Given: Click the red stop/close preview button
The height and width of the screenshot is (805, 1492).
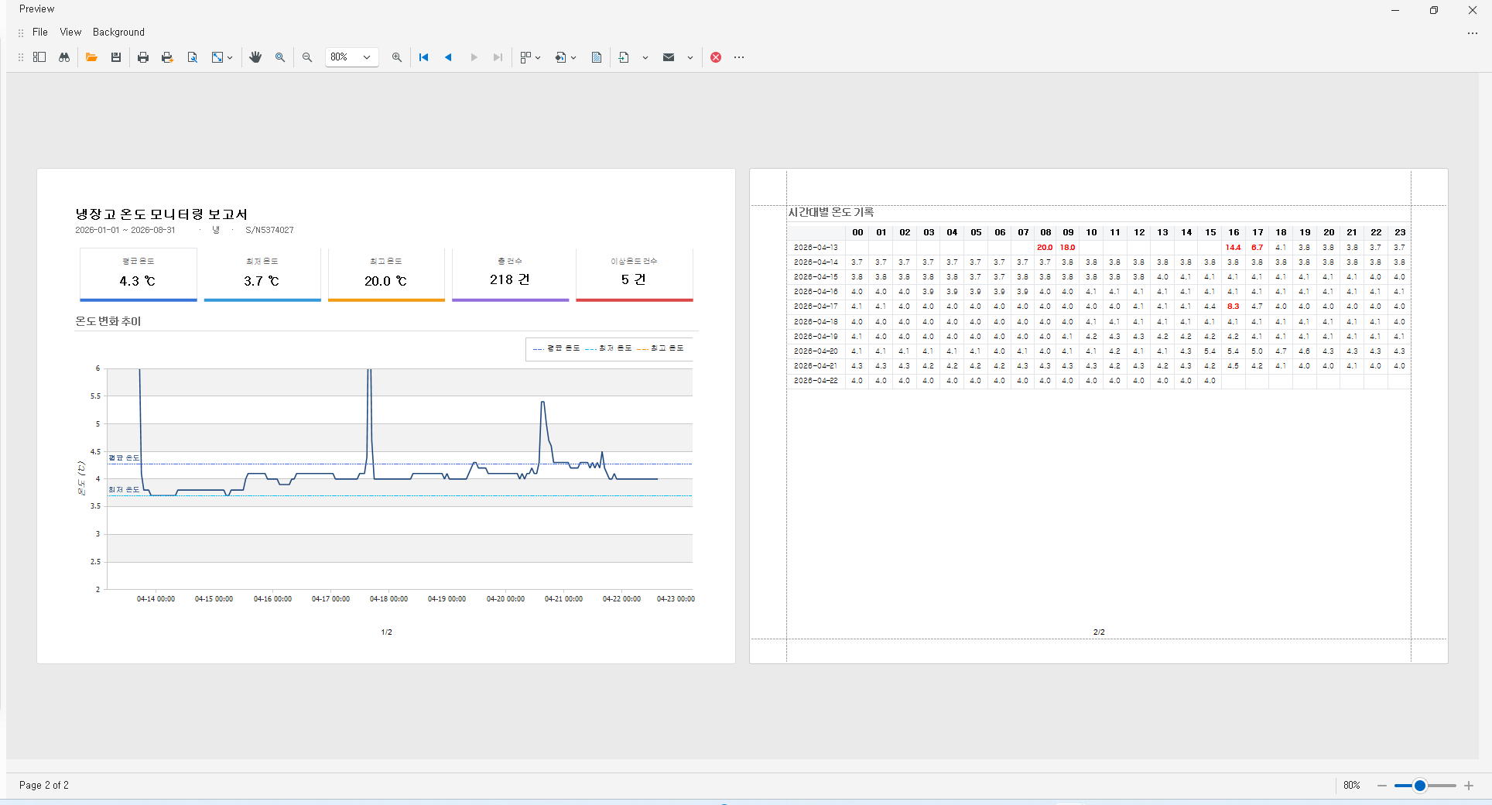Looking at the screenshot, I should coord(716,57).
